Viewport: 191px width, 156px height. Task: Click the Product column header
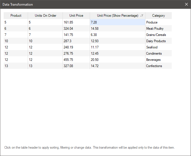16,16
